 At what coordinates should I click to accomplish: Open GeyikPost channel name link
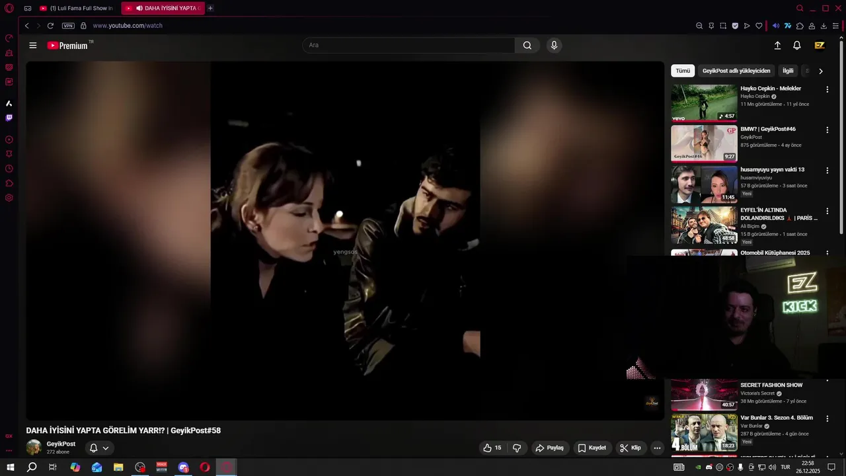click(x=61, y=444)
